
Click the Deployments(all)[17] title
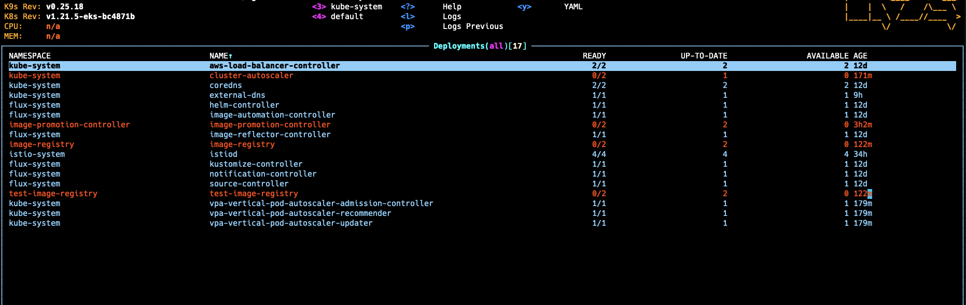480,46
